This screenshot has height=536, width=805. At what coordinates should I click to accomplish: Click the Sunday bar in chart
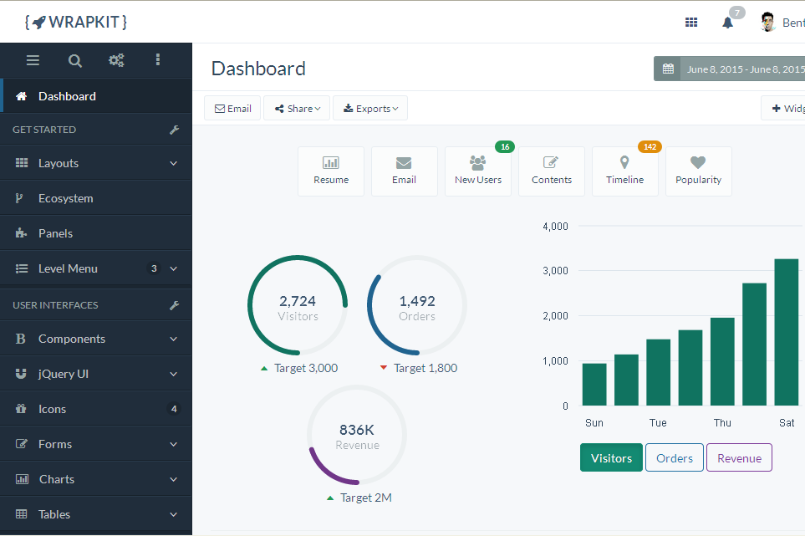tap(594, 385)
